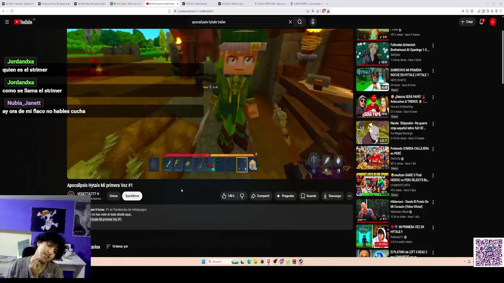Download the video with Descargar
Viewport: 504px width, 283px height.
(x=332, y=196)
